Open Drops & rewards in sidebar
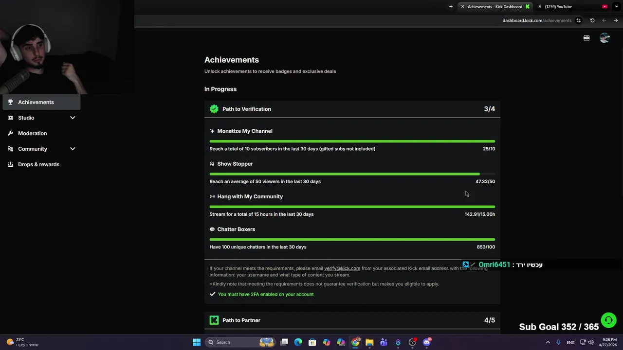The width and height of the screenshot is (623, 350). pos(41,164)
